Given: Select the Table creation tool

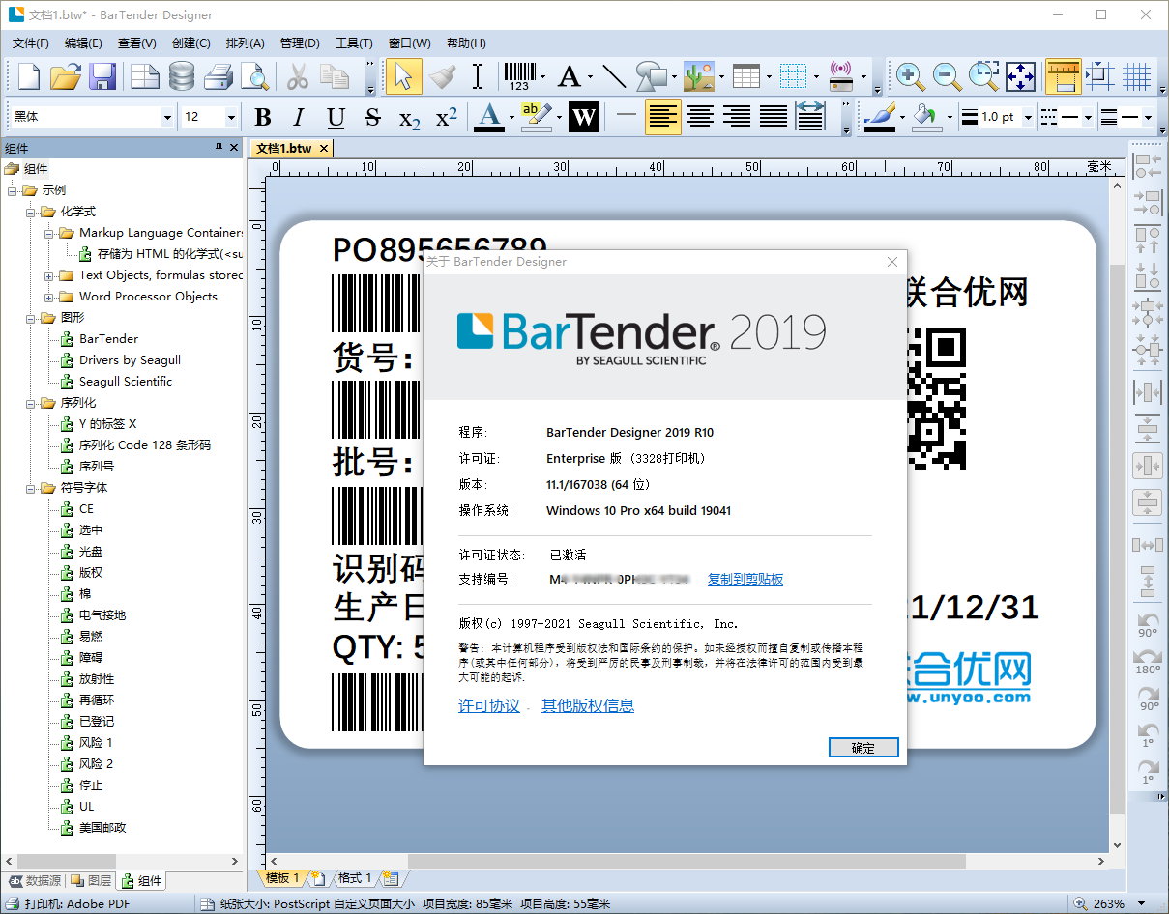Looking at the screenshot, I should [x=745, y=76].
